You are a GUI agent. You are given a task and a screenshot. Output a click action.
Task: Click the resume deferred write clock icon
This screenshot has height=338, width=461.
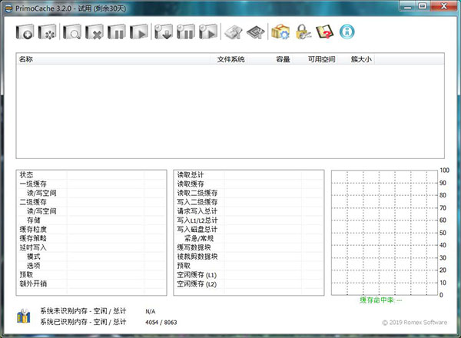[208, 31]
